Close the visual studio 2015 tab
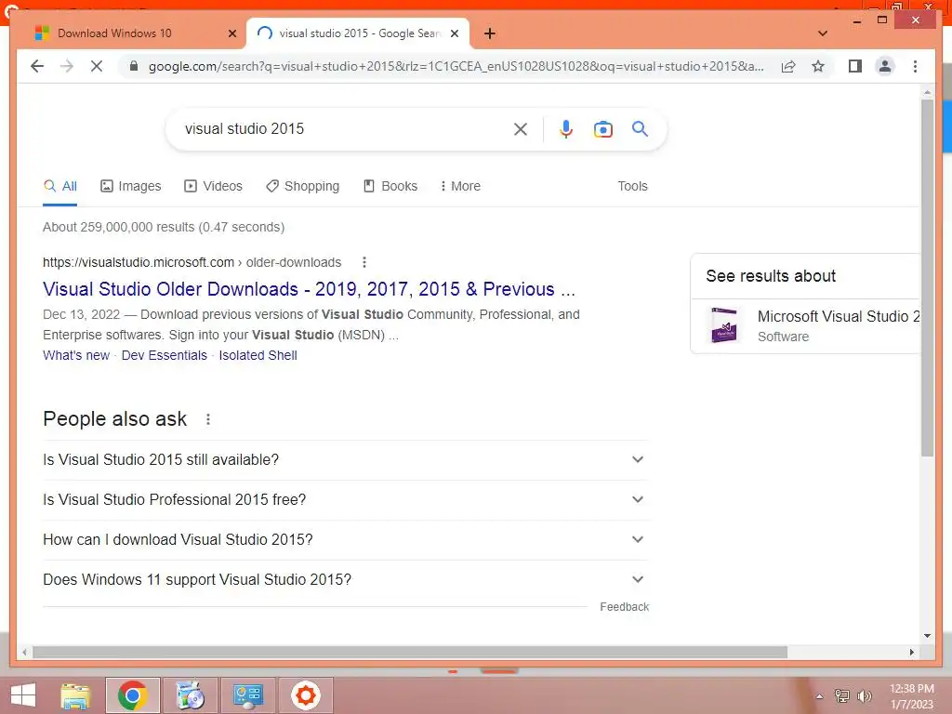952x714 pixels. (x=454, y=33)
